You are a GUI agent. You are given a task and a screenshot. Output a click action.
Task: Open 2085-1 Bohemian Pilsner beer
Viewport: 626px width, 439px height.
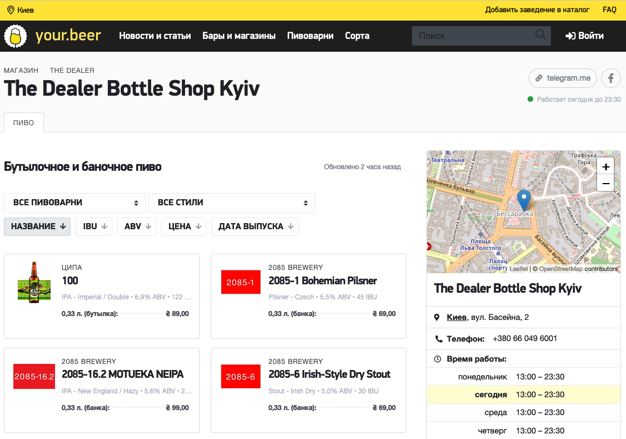(x=322, y=280)
